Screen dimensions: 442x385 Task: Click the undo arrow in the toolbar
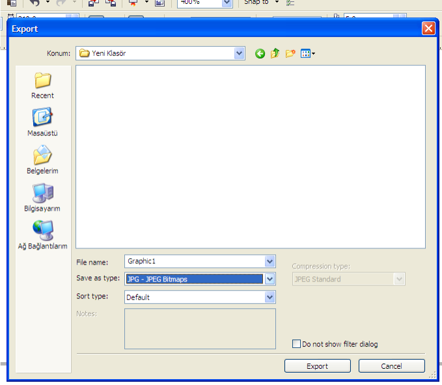[35, 3]
